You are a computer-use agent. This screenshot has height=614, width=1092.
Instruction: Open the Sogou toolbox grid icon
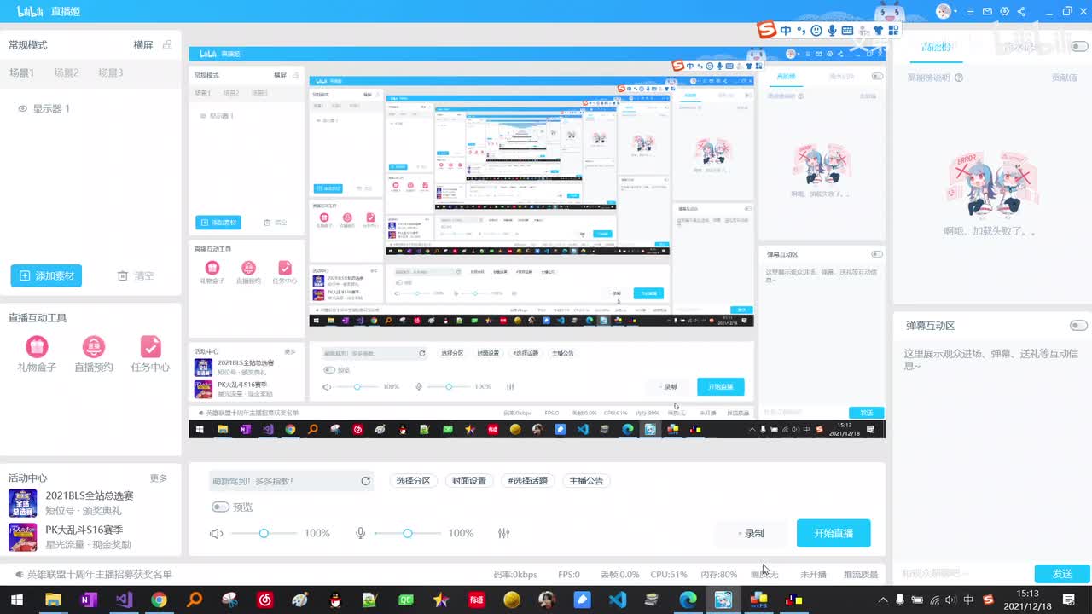(893, 31)
